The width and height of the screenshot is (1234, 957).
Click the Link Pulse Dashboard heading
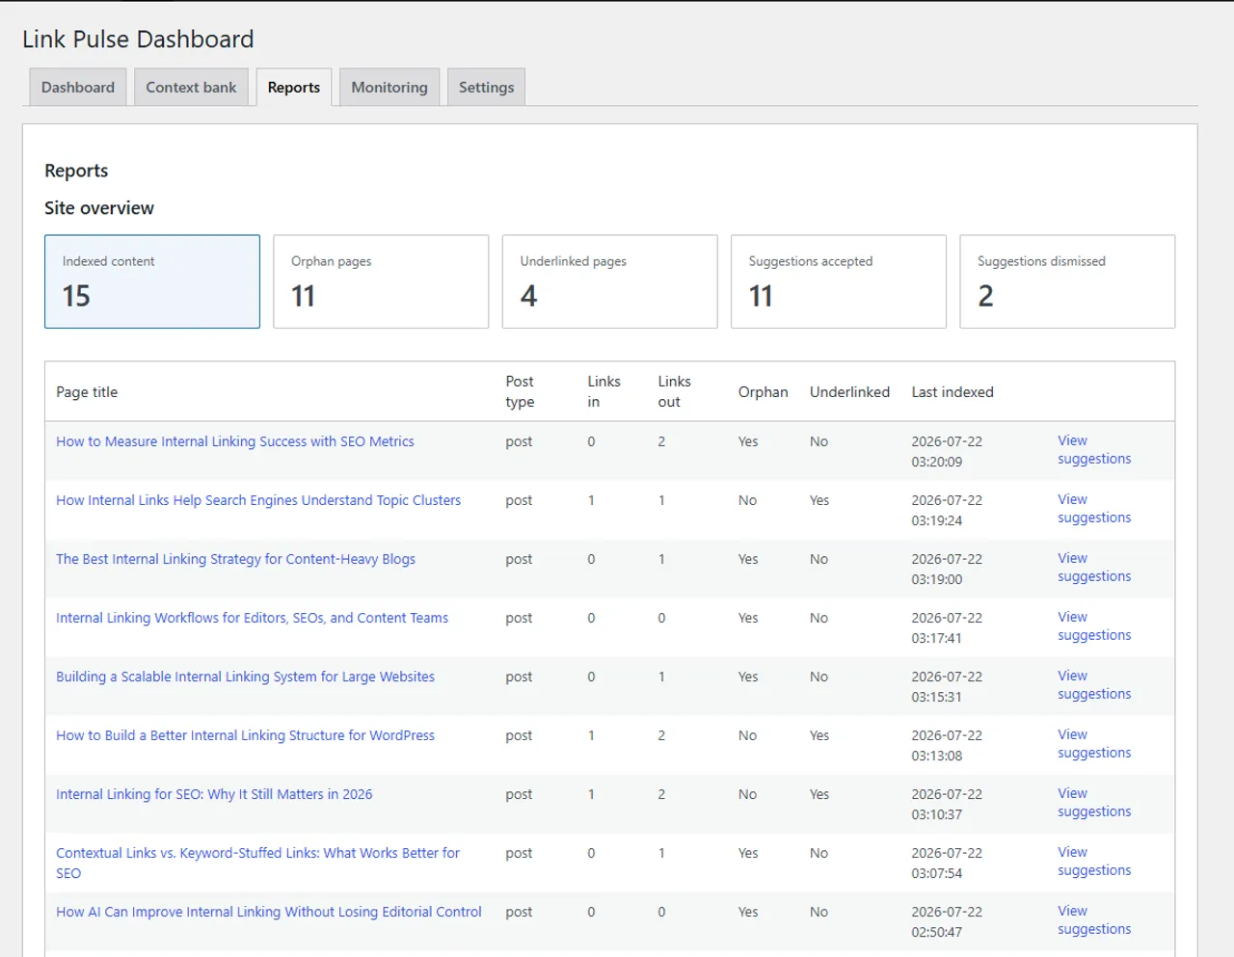138,40
